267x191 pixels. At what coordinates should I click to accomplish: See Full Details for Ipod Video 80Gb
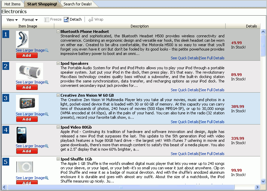[x=212, y=154]
